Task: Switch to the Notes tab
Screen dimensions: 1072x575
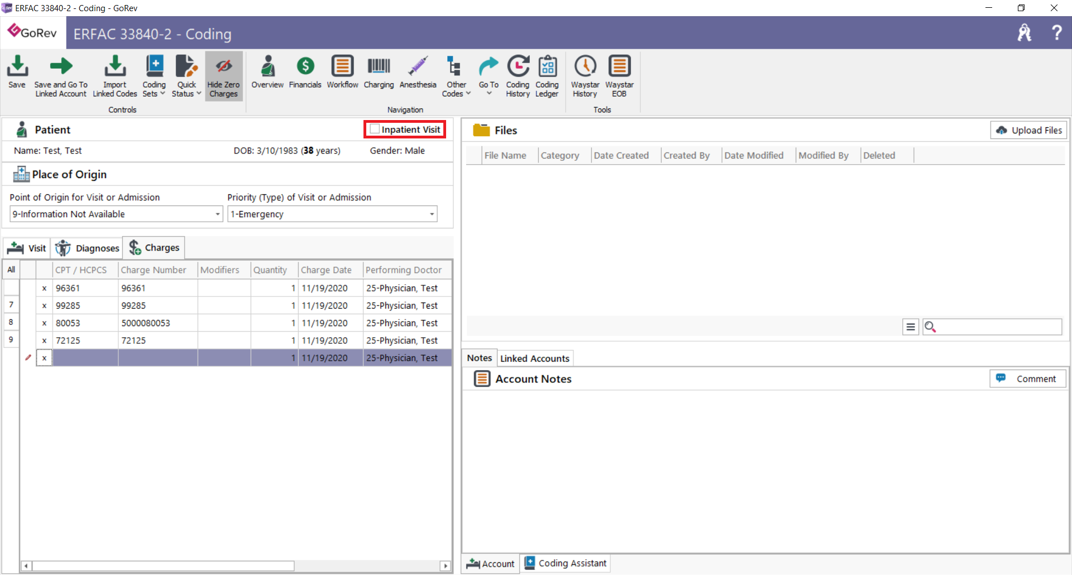Action: pyautogui.click(x=480, y=358)
